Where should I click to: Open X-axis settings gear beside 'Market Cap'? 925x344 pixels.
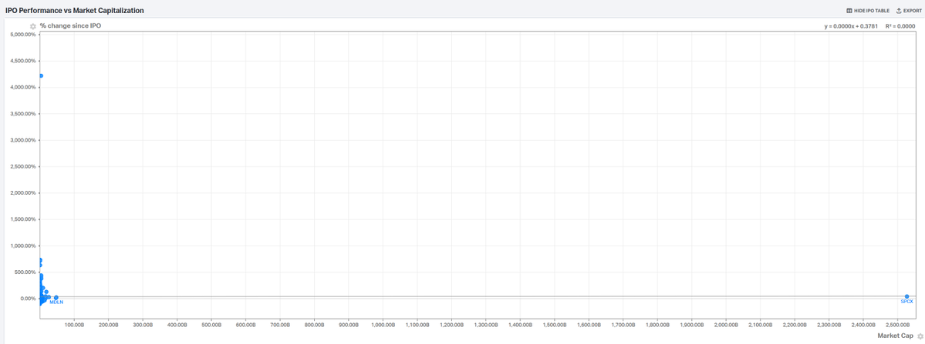click(920, 336)
